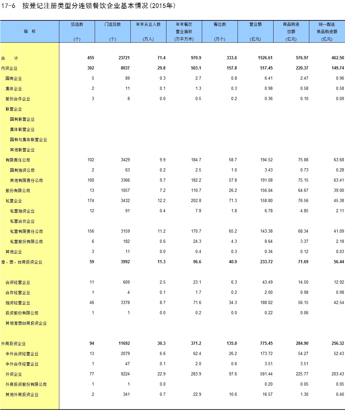The height and width of the screenshot is (420, 345).
Task: Click the '其他有限责任公司' row label
Action: coord(26,180)
